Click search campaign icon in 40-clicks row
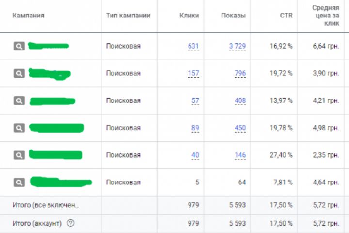The width and height of the screenshot is (349, 233). (18, 155)
